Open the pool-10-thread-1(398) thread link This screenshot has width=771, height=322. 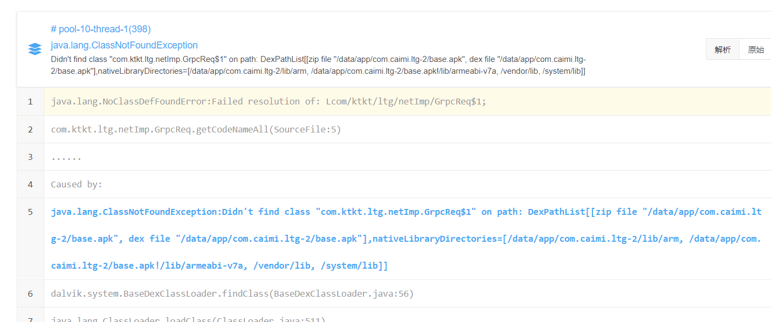[101, 29]
